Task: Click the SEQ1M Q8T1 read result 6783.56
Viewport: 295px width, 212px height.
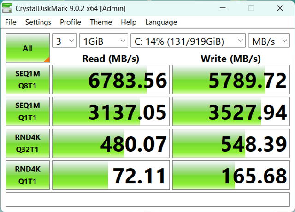Action: [x=111, y=80]
